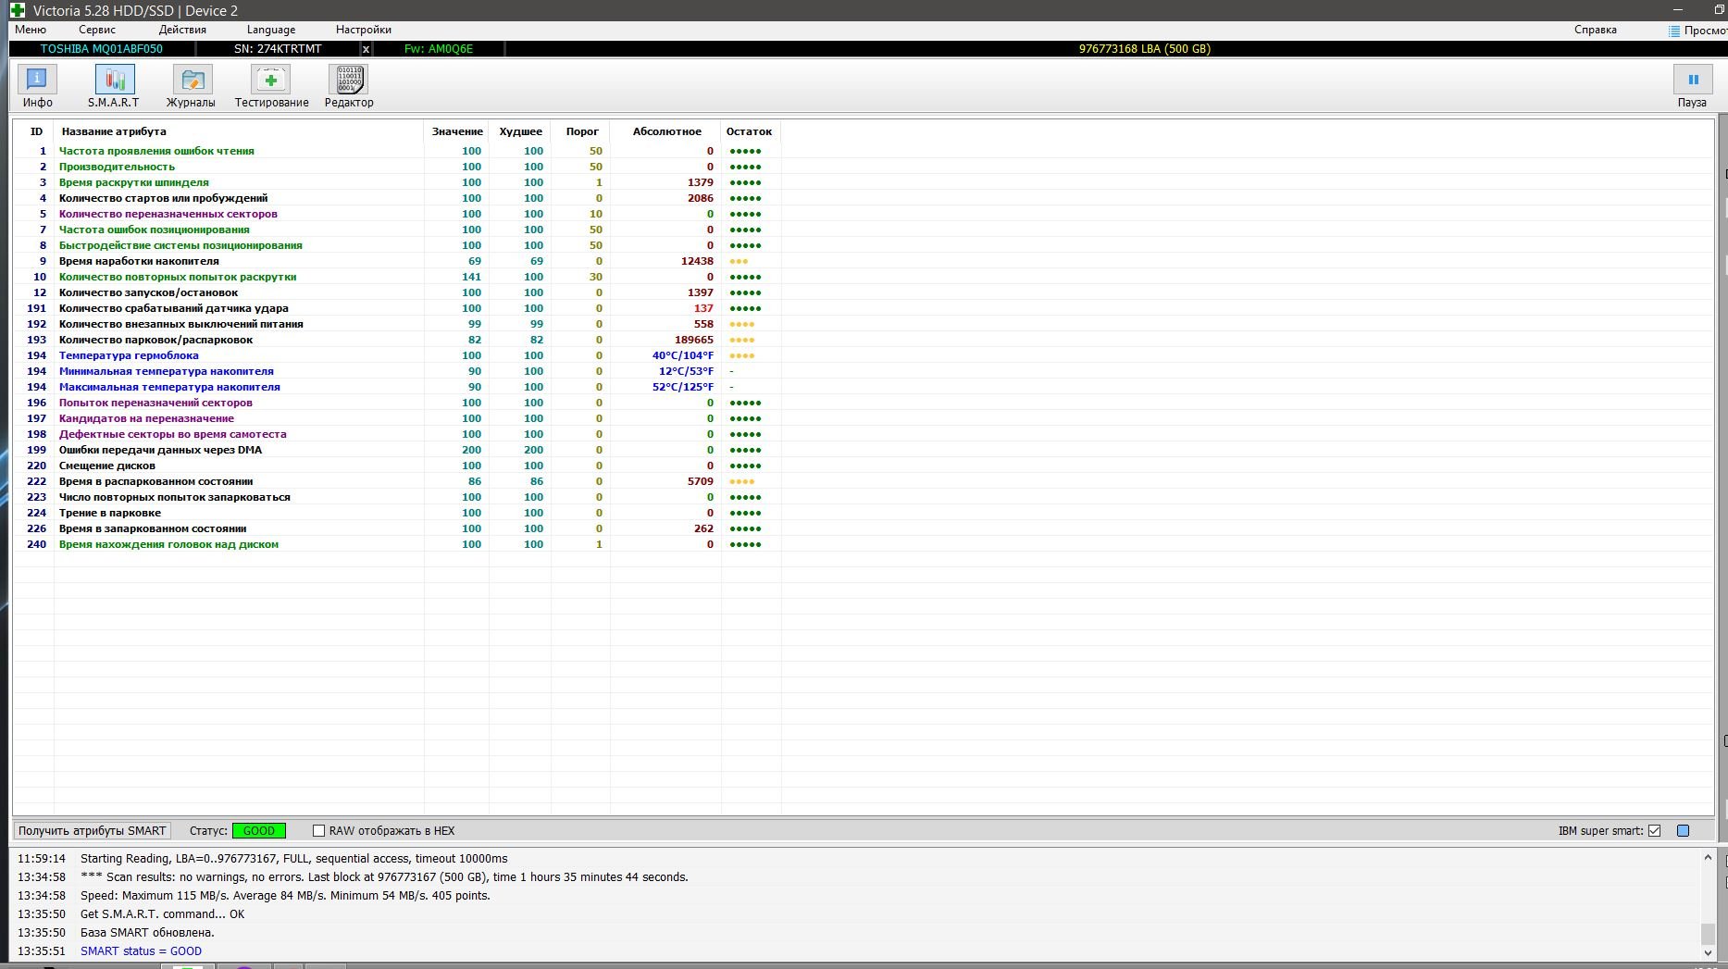Sort by the Остаток column header

click(751, 131)
